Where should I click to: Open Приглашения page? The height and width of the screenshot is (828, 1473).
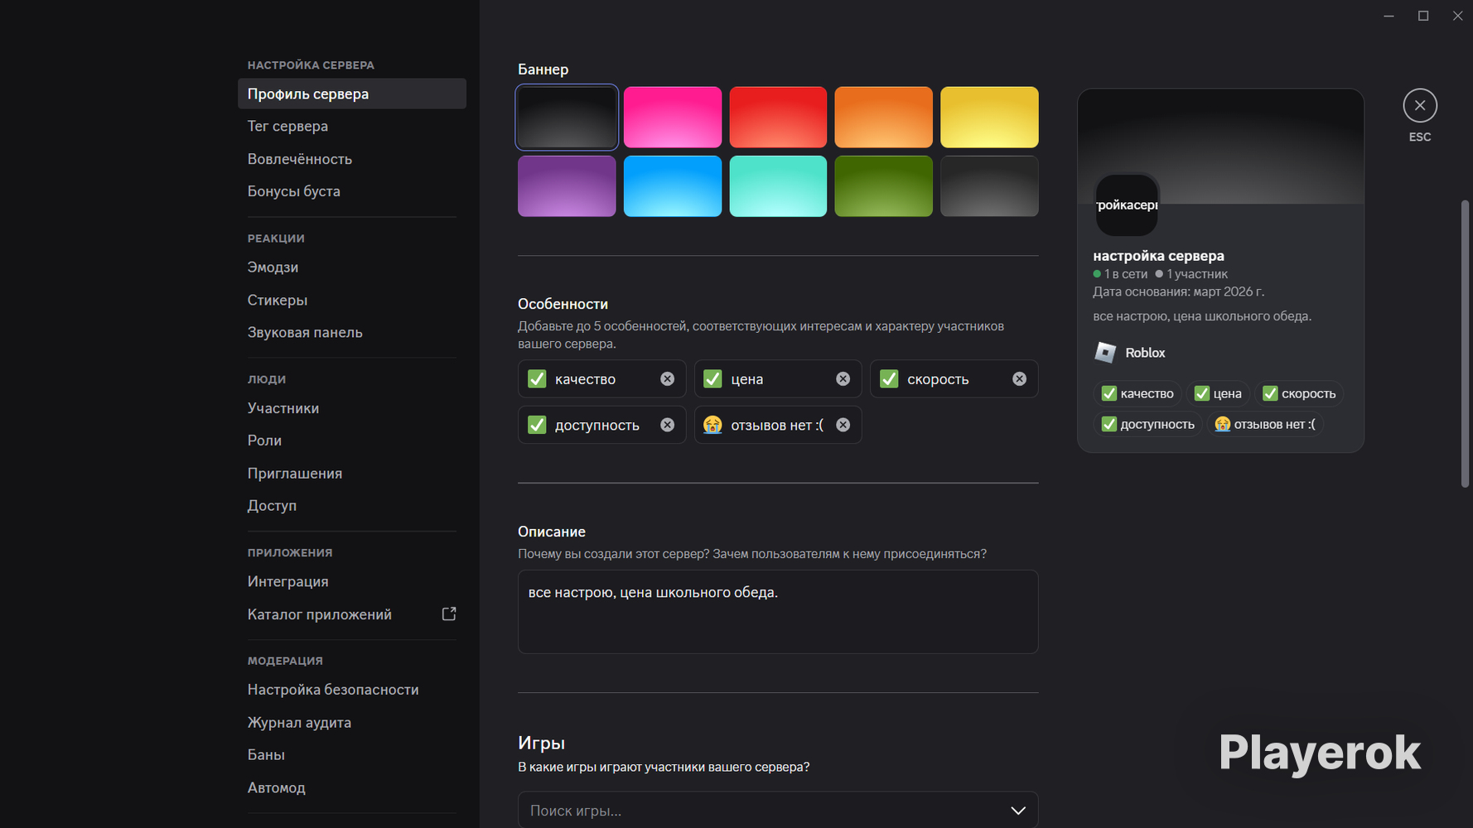pos(352,474)
